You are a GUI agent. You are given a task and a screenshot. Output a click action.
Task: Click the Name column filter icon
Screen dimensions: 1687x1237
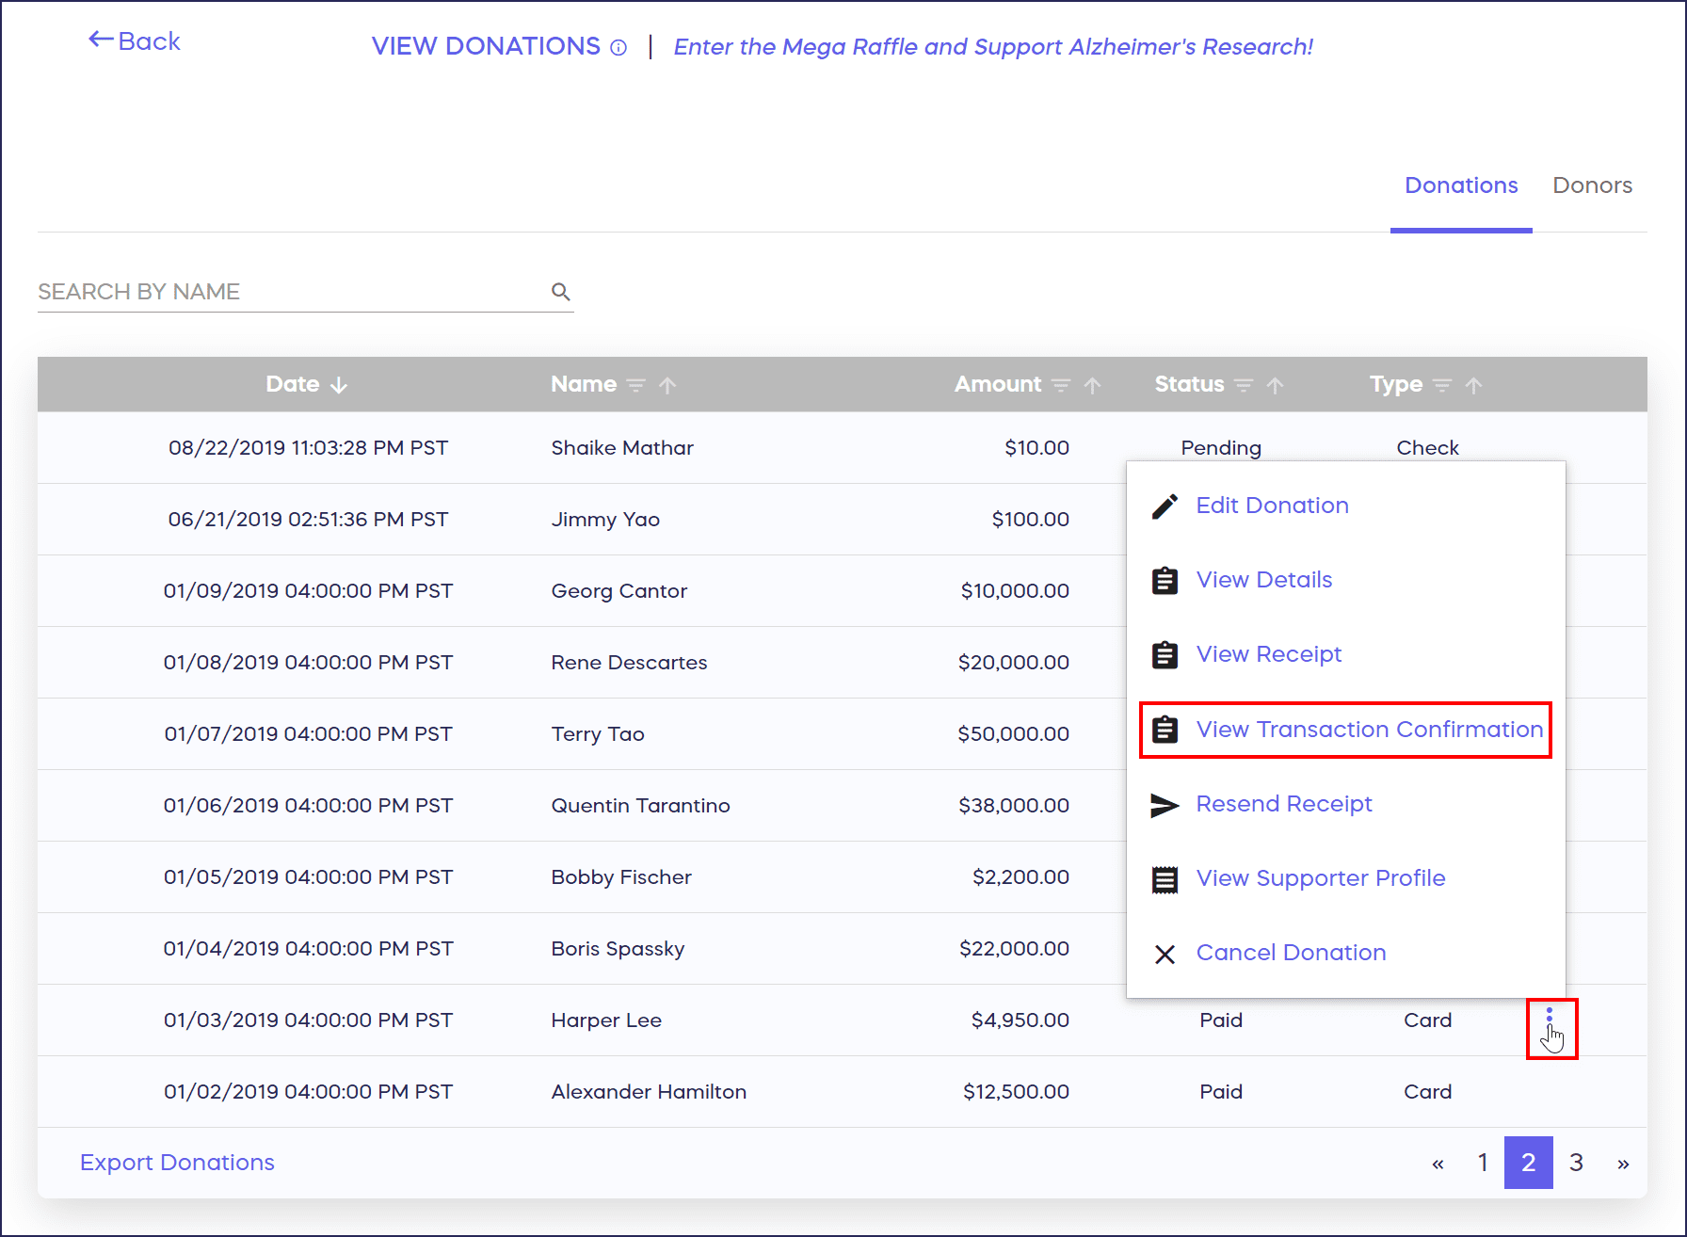[636, 385]
